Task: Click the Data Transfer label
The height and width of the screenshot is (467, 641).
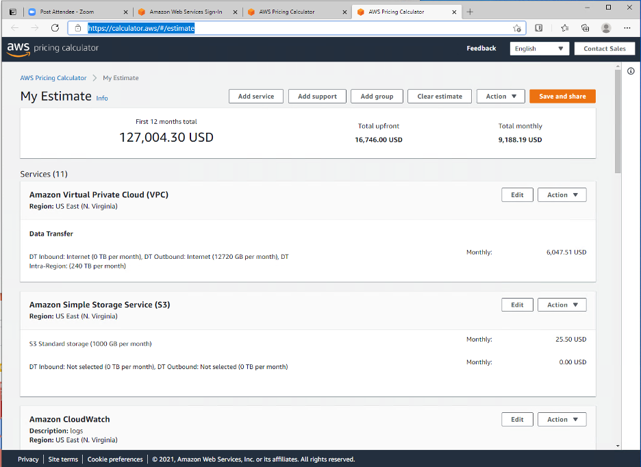Action: point(51,234)
